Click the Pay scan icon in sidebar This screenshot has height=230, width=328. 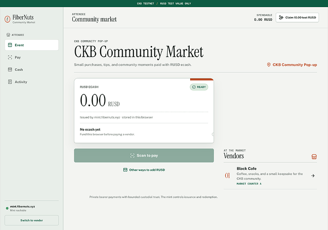(10, 57)
